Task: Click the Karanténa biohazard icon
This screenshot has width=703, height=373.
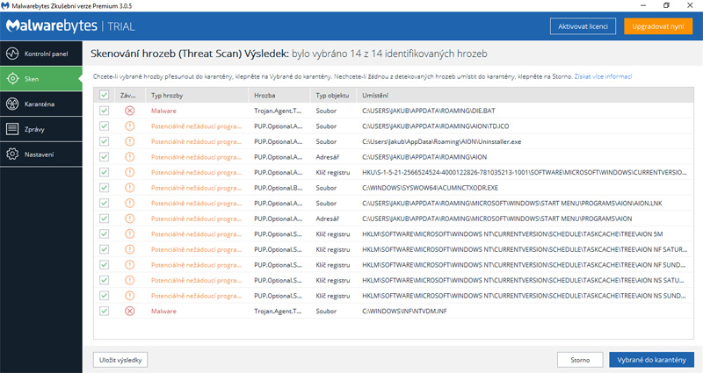Action: pyautogui.click(x=12, y=104)
